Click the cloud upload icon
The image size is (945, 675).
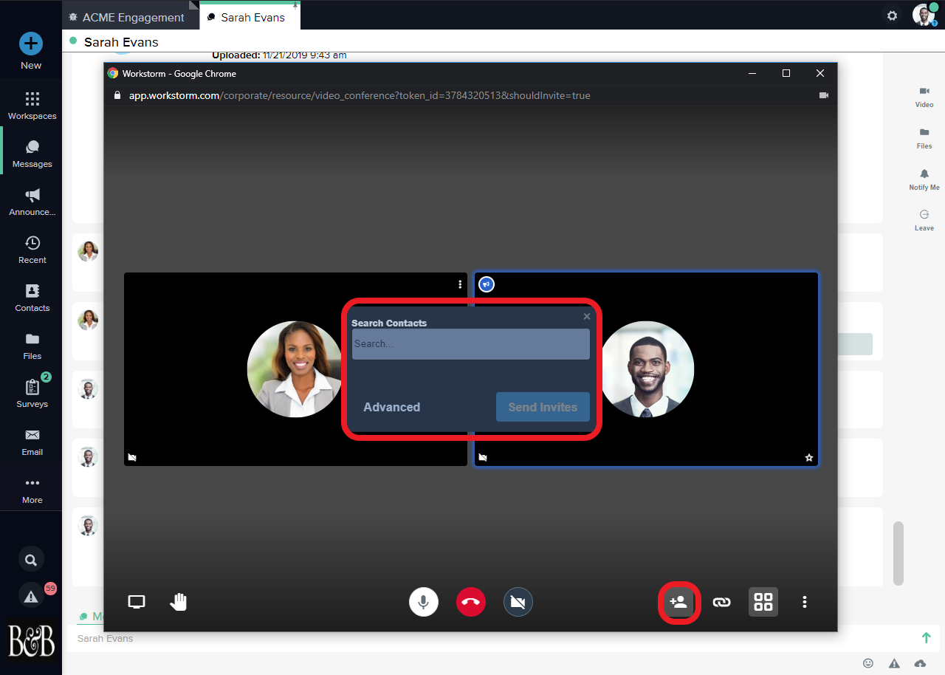(x=920, y=663)
